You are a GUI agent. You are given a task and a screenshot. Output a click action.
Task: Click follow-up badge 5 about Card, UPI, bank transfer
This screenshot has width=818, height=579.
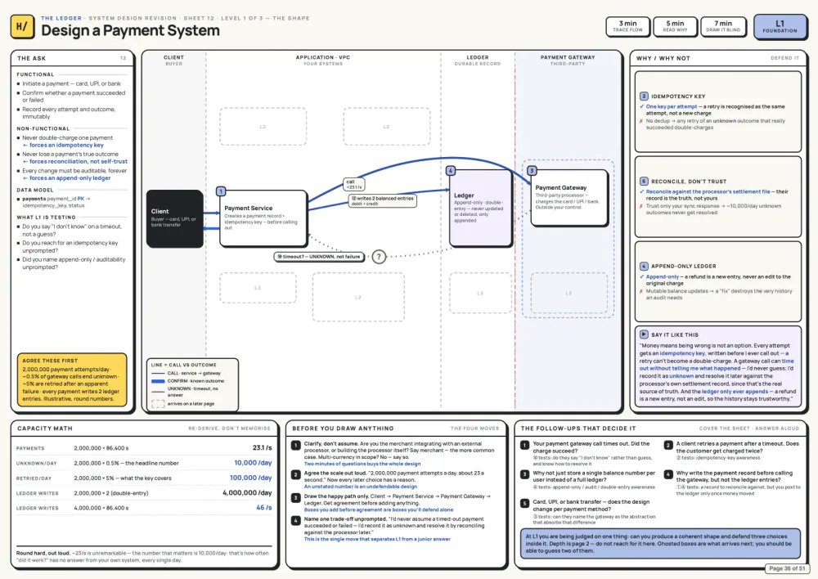[x=525, y=504]
